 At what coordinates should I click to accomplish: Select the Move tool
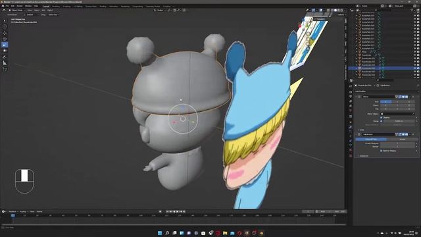click(x=5, y=33)
